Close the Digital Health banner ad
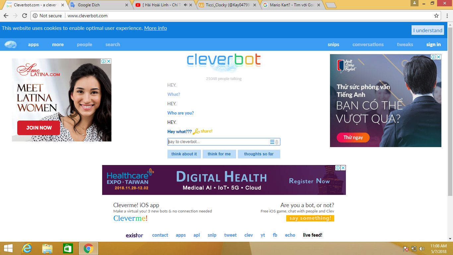The image size is (453, 255). 343,168
